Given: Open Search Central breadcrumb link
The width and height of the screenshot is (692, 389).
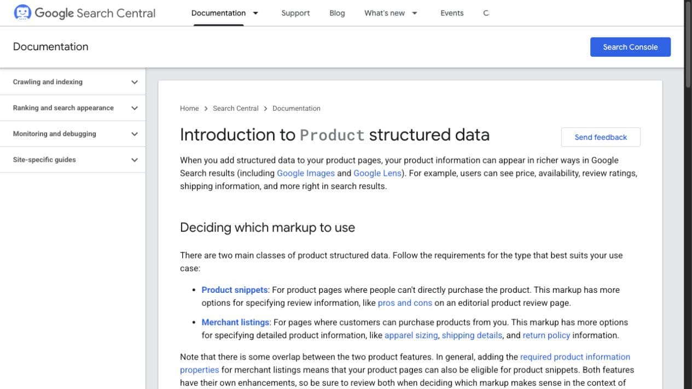Looking at the screenshot, I should point(236,108).
